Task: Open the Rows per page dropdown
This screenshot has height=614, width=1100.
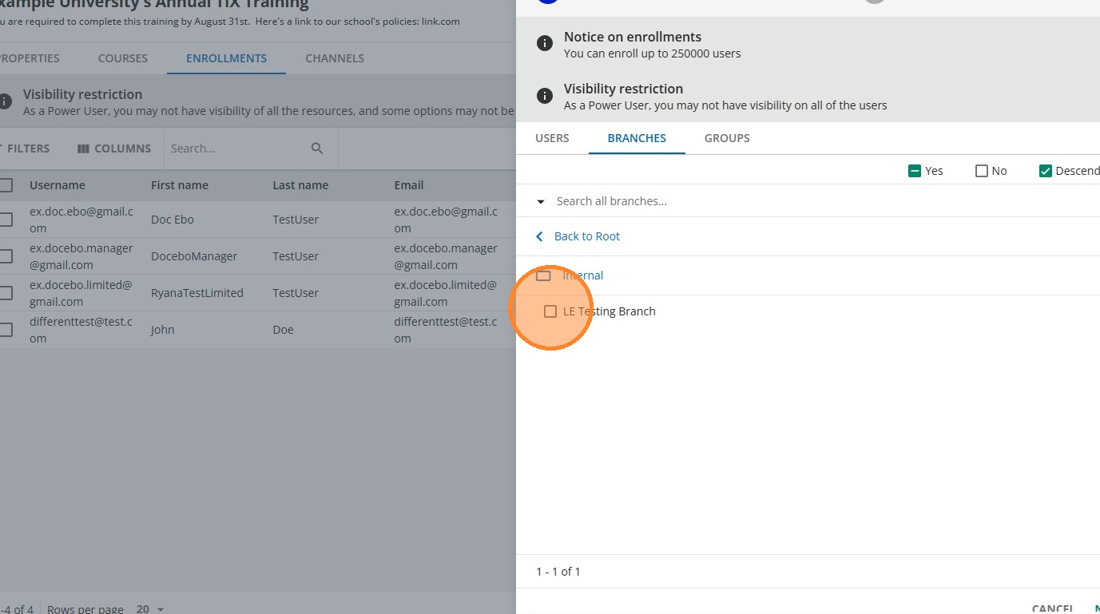Action: point(150,609)
